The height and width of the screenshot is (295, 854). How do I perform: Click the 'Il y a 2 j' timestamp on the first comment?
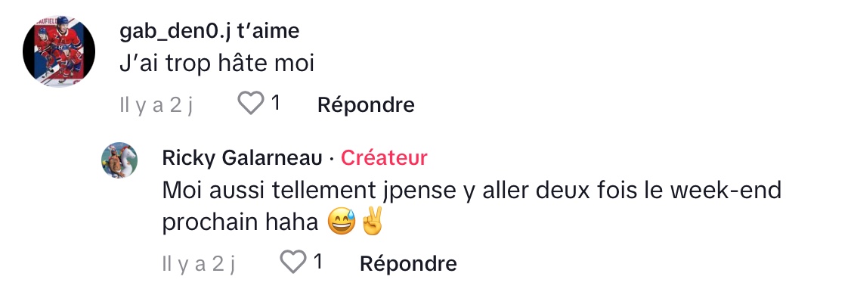pos(156,104)
